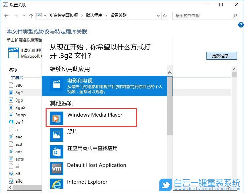The width and height of the screenshot is (244, 193).
Task: Click the .386 blank file icon
Action: point(11,85)
